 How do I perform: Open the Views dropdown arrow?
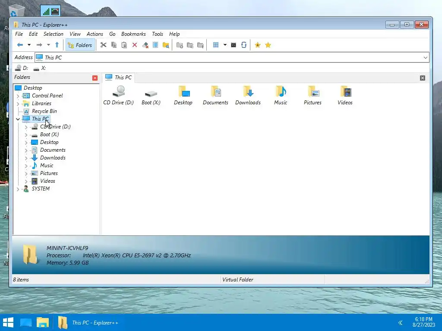coord(225,45)
